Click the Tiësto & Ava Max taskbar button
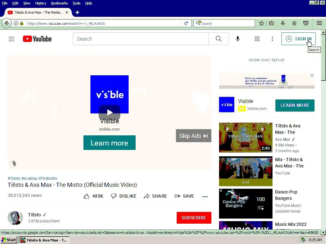Screen dimensions: 326x244 pos(44,240)
